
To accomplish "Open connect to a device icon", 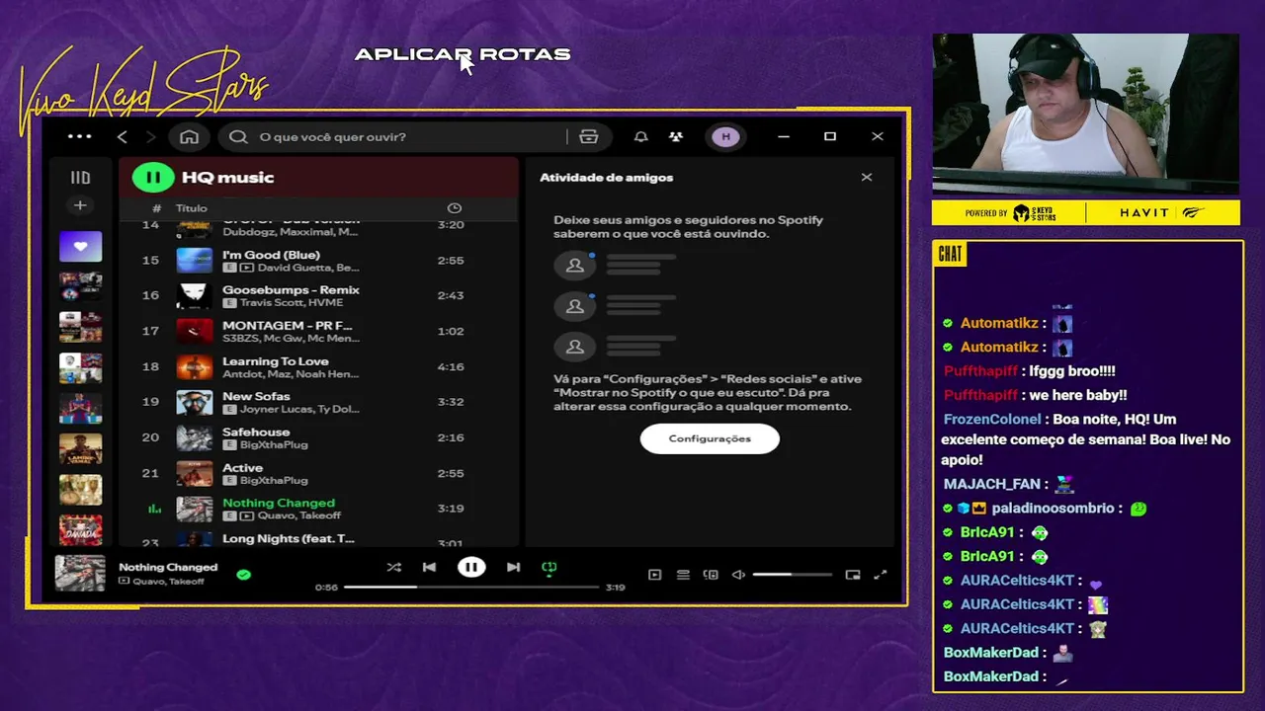I will (711, 575).
